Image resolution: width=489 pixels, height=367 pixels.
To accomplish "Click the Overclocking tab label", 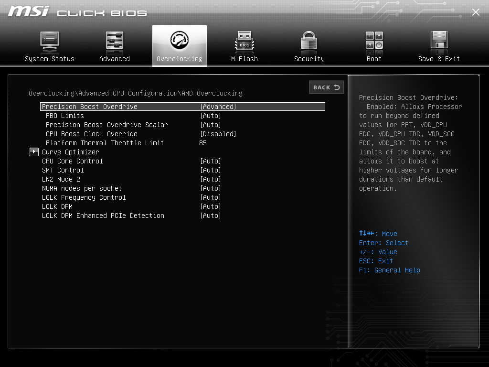I will 180,59.
